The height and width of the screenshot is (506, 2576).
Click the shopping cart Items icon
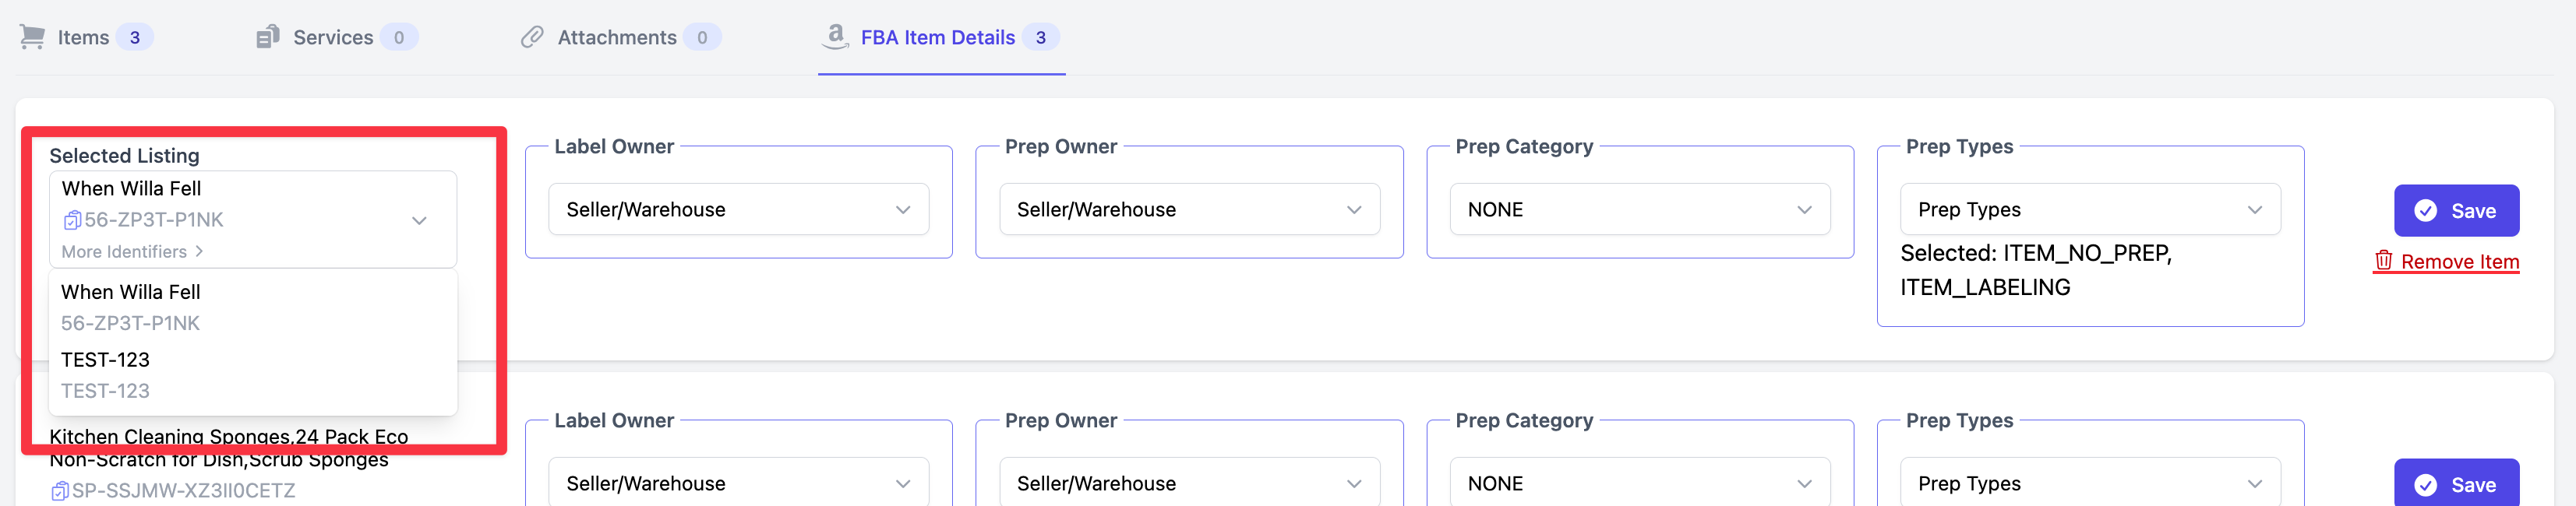coord(32,37)
